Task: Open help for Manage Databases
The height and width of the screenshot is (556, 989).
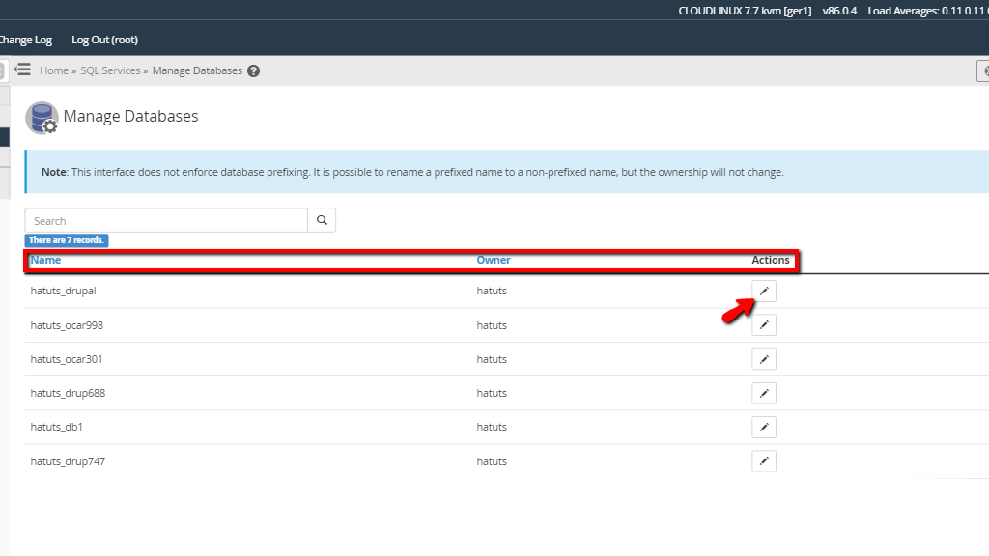Action: (254, 71)
